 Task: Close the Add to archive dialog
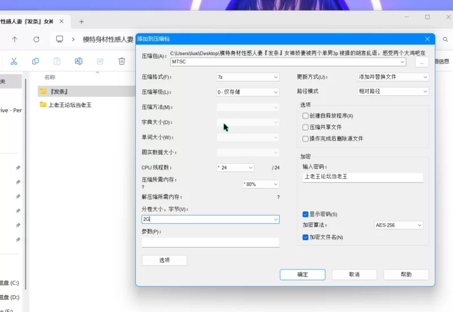click(428, 39)
